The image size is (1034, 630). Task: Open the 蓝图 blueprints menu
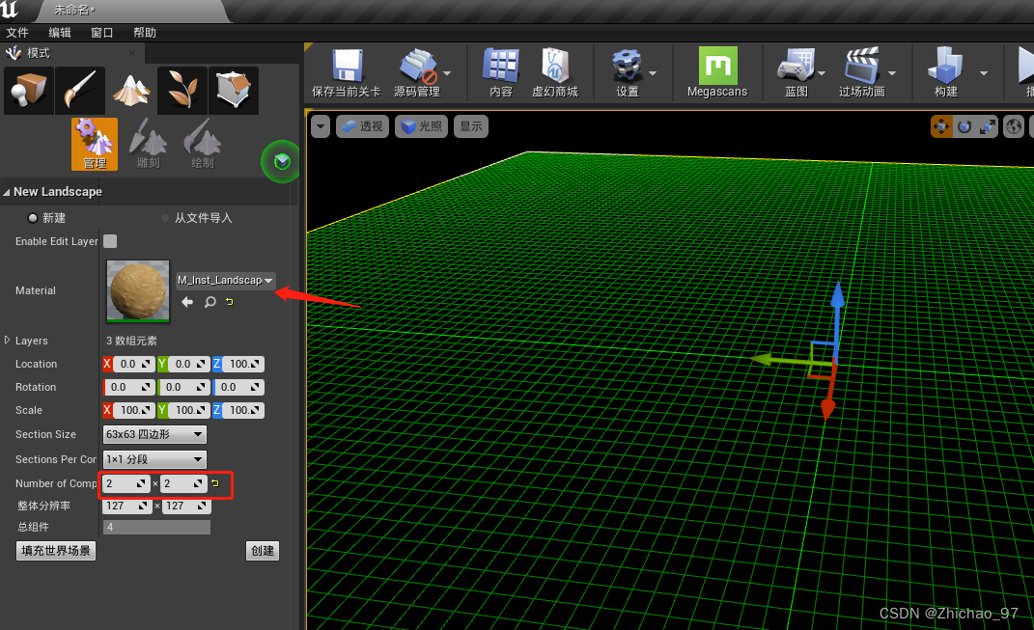click(796, 73)
